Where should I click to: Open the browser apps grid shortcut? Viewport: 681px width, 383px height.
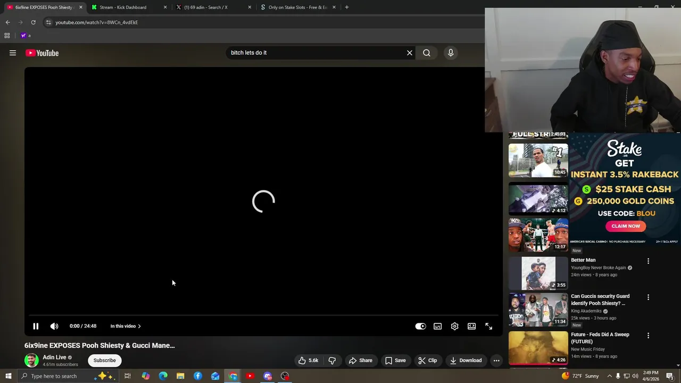pos(7,36)
